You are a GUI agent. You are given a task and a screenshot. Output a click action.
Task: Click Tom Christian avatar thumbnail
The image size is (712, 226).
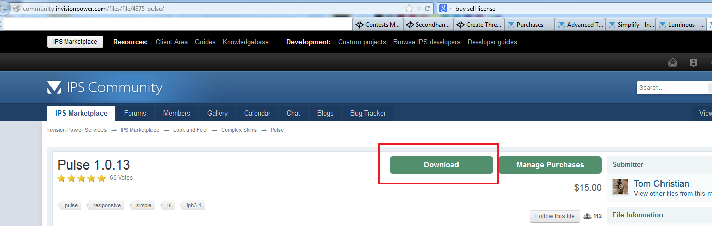(621, 186)
